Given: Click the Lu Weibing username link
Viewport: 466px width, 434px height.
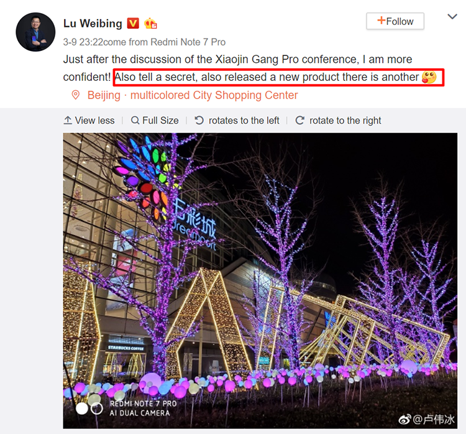Looking at the screenshot, I should (x=93, y=24).
